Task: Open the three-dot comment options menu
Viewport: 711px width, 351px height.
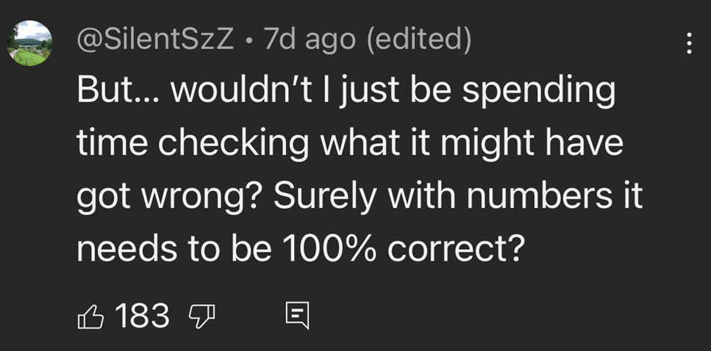Action: tap(689, 41)
